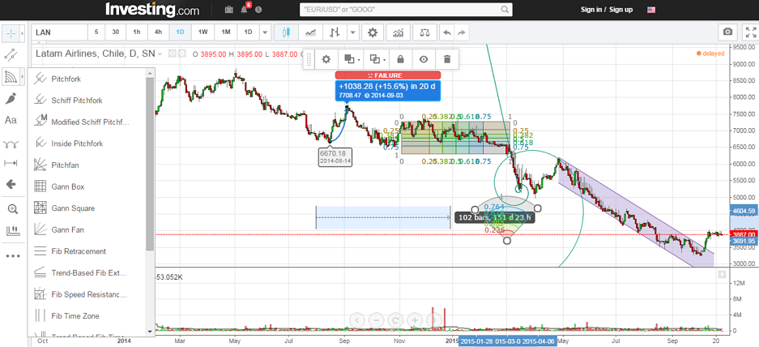
Task: Select the 1M timeframe
Action: [x=225, y=32]
